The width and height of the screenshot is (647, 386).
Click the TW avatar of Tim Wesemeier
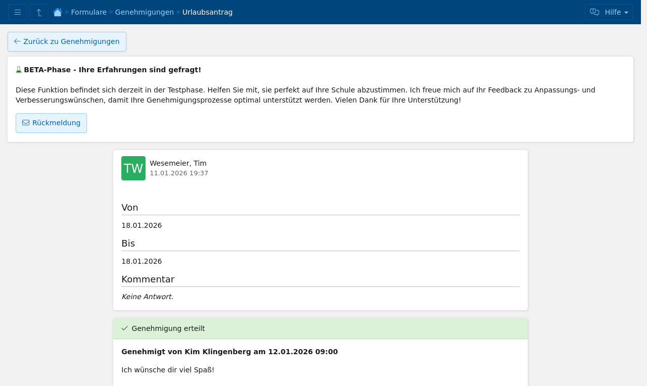point(133,168)
